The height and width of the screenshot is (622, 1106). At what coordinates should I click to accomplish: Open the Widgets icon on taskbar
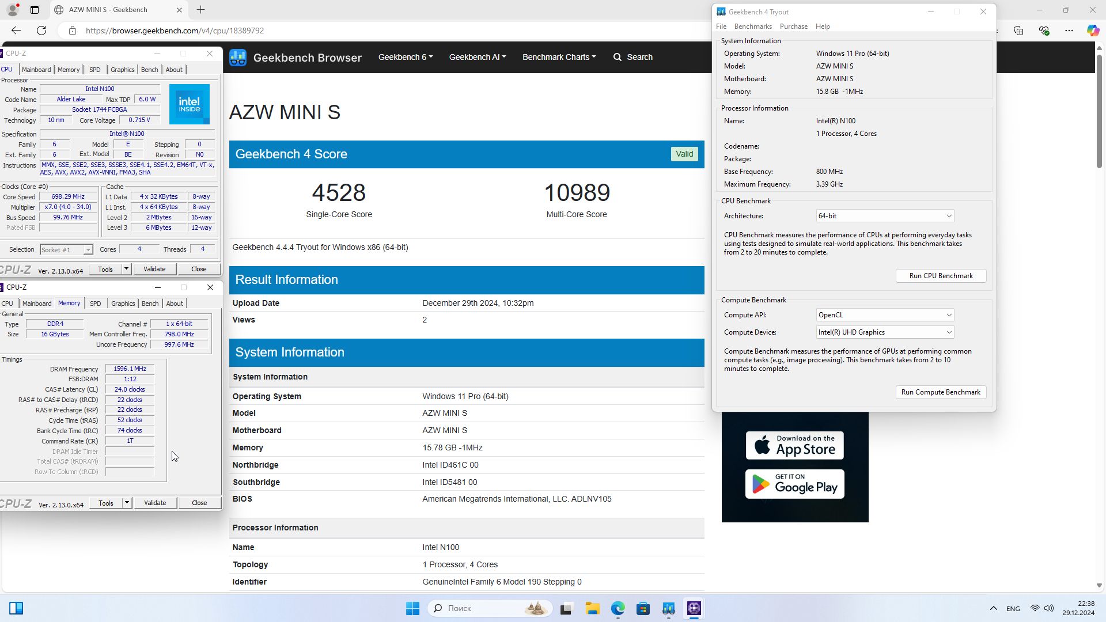click(x=16, y=608)
